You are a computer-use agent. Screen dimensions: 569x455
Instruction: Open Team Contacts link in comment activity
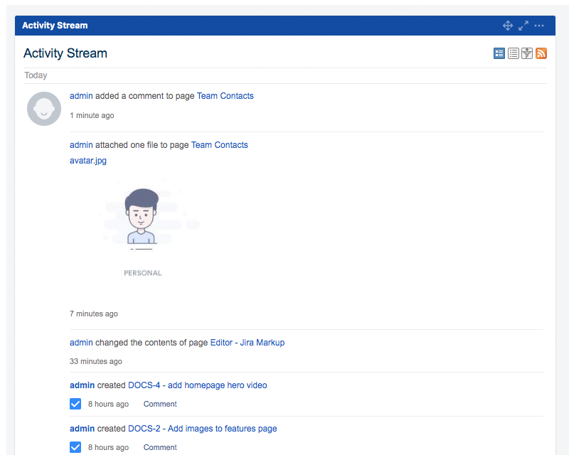point(225,96)
